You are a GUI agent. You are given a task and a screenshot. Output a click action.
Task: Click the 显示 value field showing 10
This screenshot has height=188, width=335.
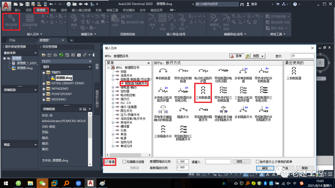coord(303,56)
